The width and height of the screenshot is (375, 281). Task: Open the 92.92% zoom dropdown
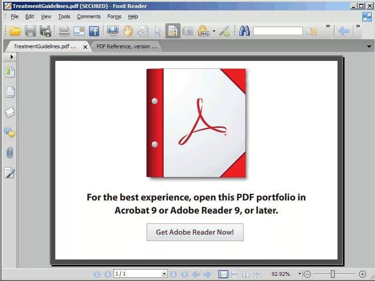[300, 274]
